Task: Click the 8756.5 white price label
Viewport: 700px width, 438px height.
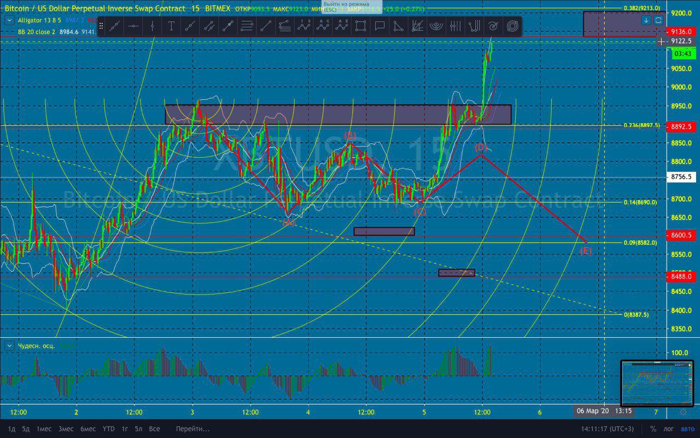Action: pos(681,177)
